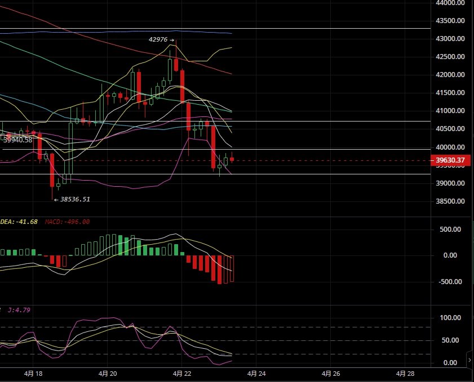Click the 4月 24 date label
This screenshot has height=382, width=474.
click(256, 374)
